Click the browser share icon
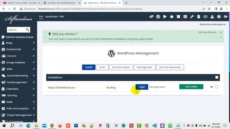Viewport: 230px width, 129px height. pyautogui.click(x=204, y=9)
